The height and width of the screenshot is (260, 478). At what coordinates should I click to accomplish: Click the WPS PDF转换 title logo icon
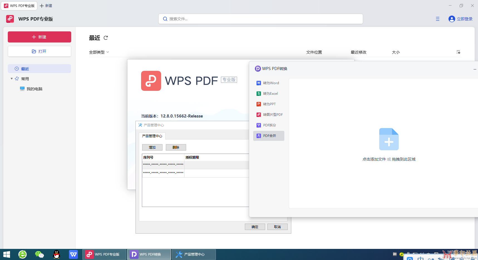(258, 69)
